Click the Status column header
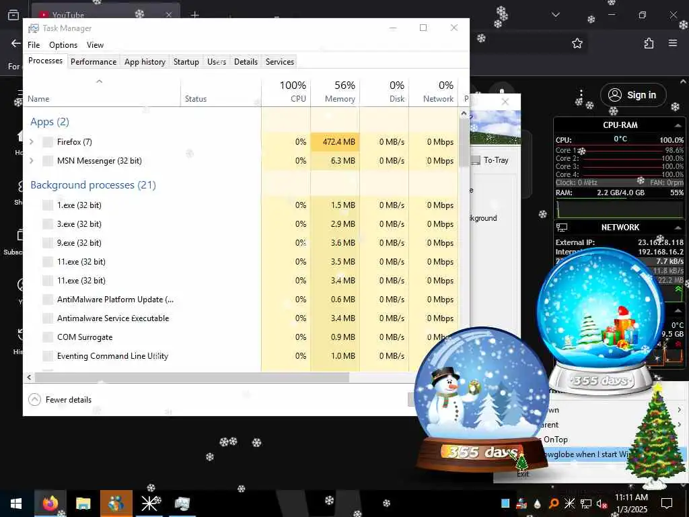Image resolution: width=689 pixels, height=517 pixels. [221, 92]
